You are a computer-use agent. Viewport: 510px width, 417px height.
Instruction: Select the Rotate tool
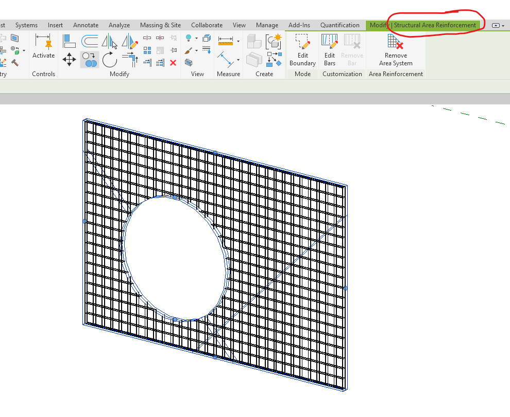(110, 59)
